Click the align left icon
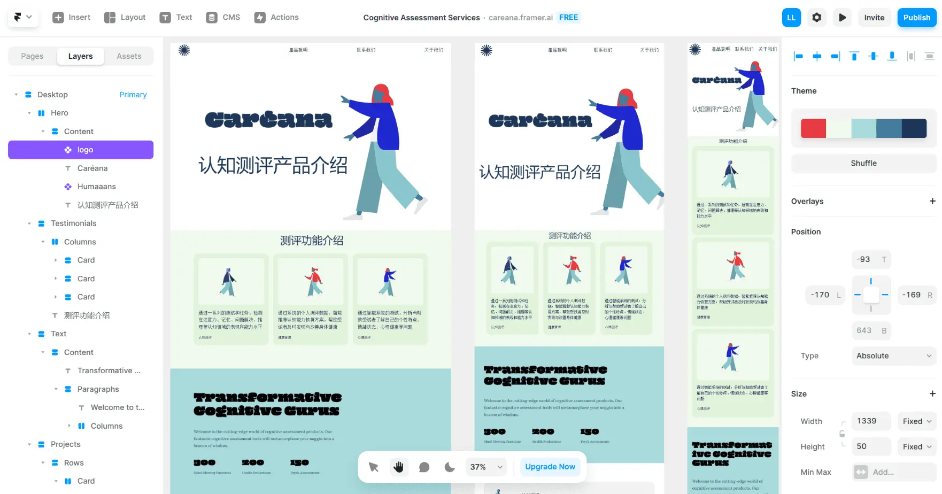The height and width of the screenshot is (494, 942). 798,56
